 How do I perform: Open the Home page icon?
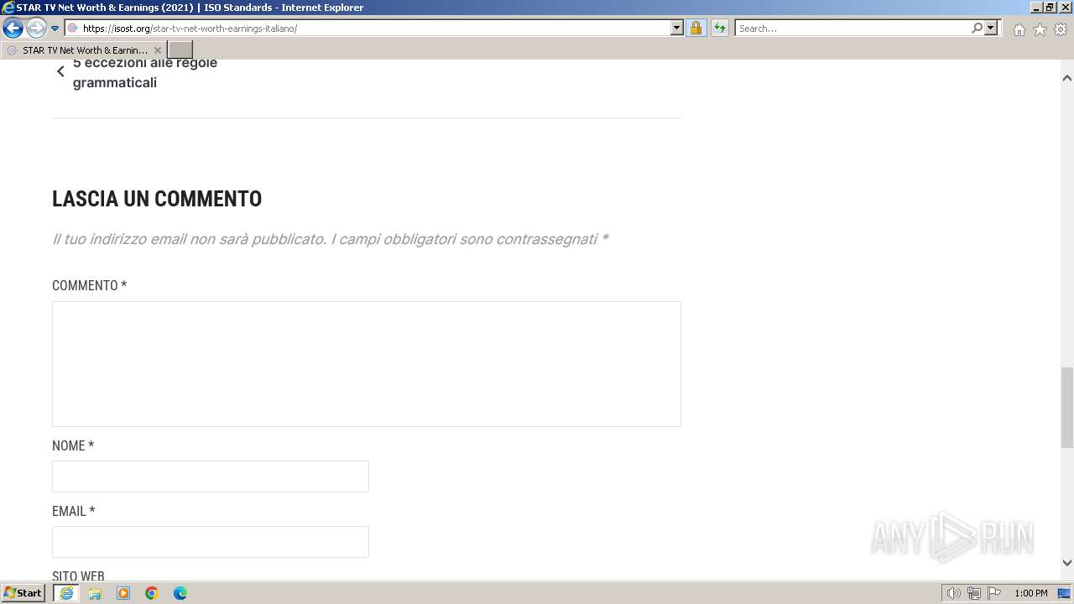(1019, 29)
